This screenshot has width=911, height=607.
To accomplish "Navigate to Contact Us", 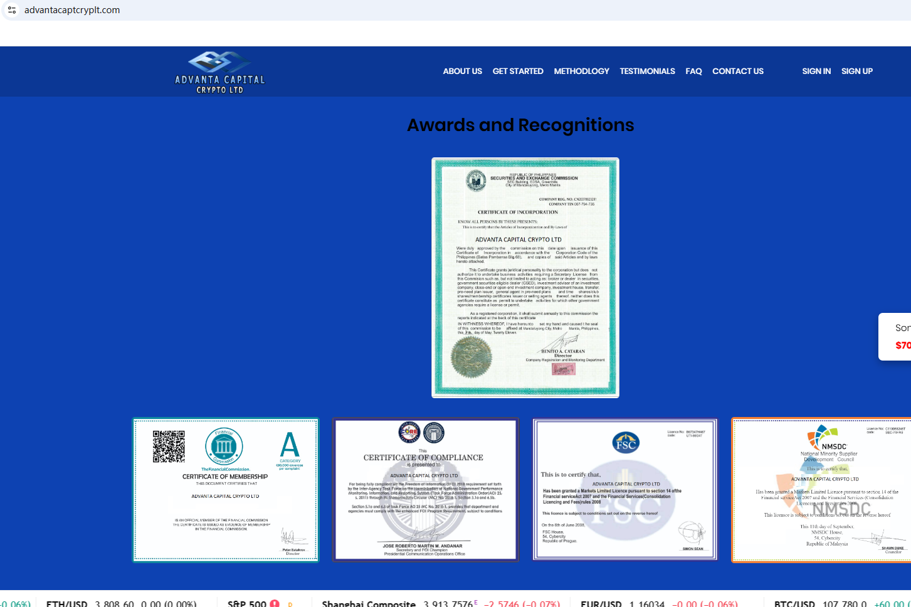I will pos(738,71).
